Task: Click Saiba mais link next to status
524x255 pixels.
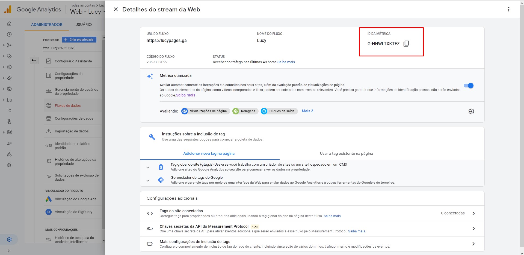Action: point(286,62)
